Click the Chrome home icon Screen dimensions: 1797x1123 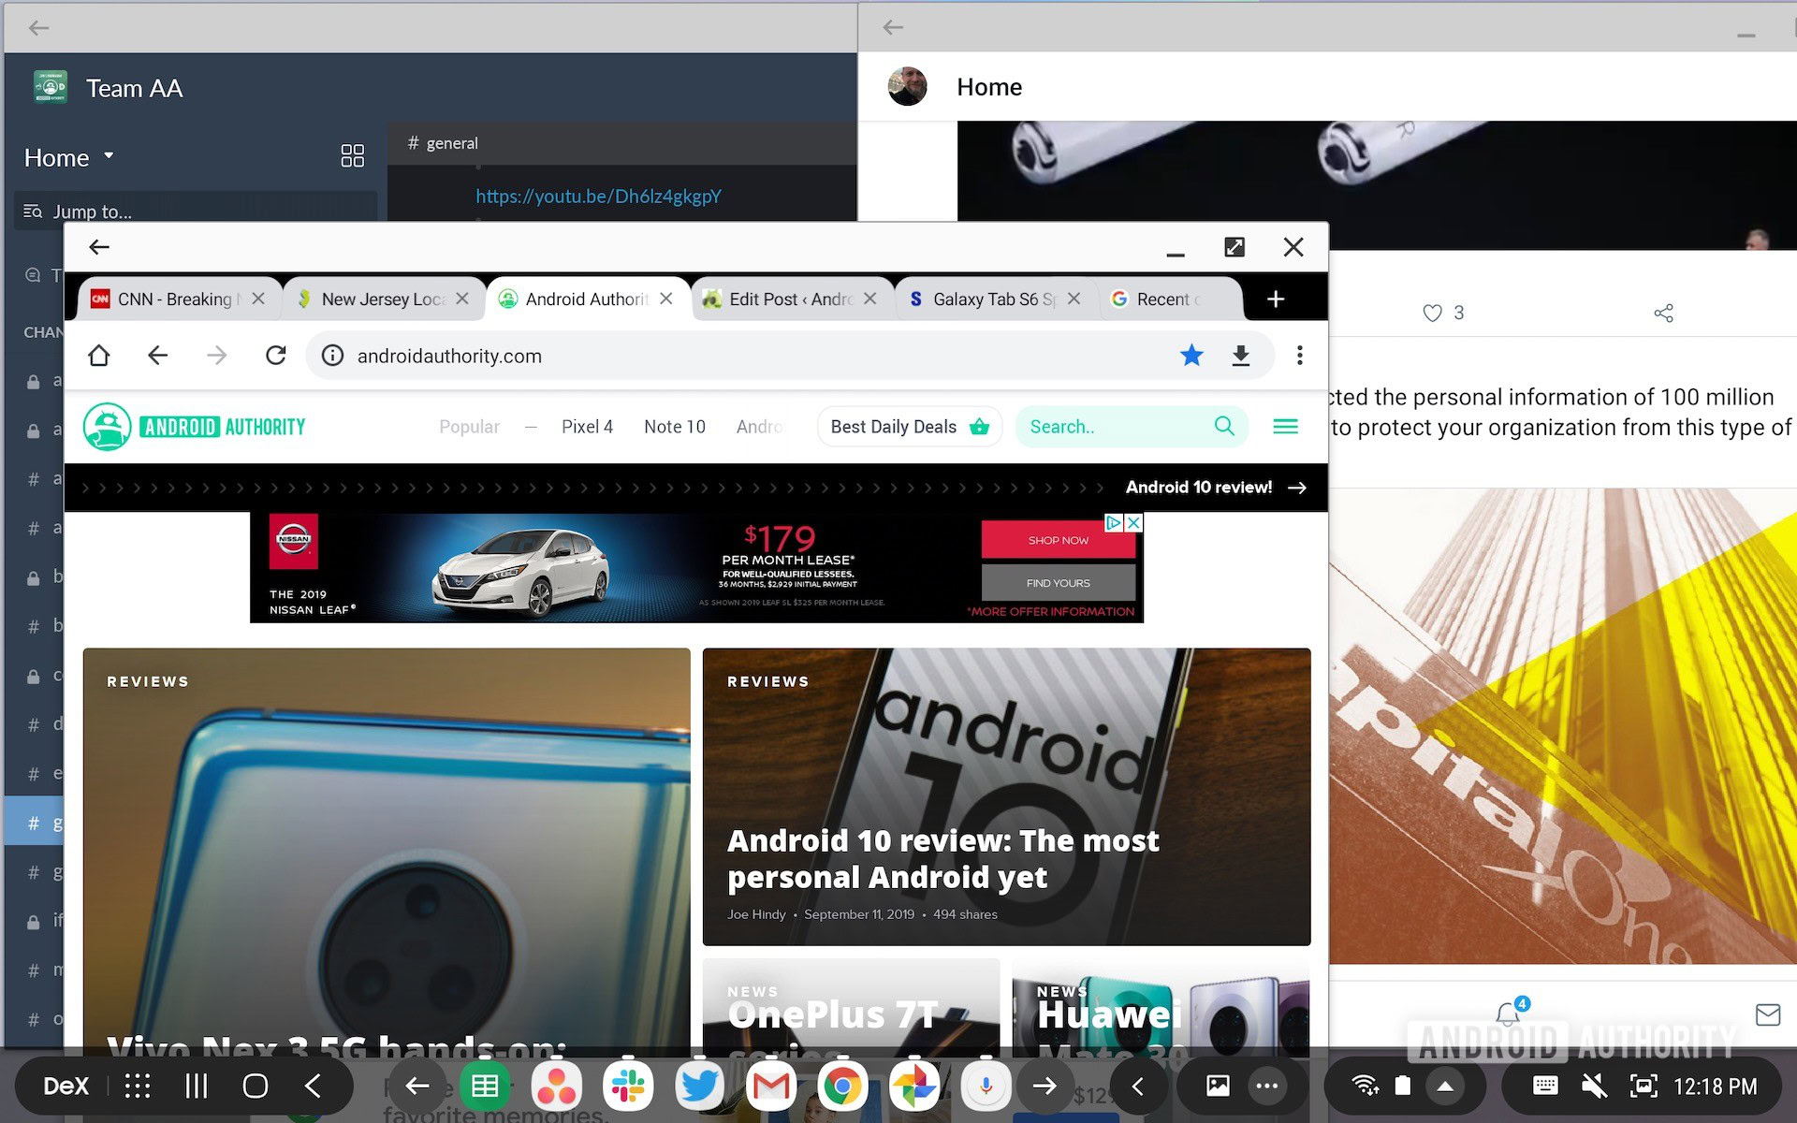coord(99,356)
